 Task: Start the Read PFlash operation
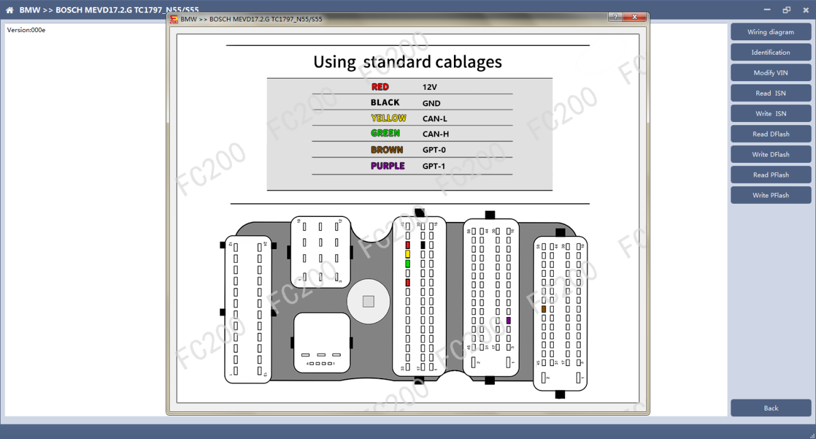[771, 175]
